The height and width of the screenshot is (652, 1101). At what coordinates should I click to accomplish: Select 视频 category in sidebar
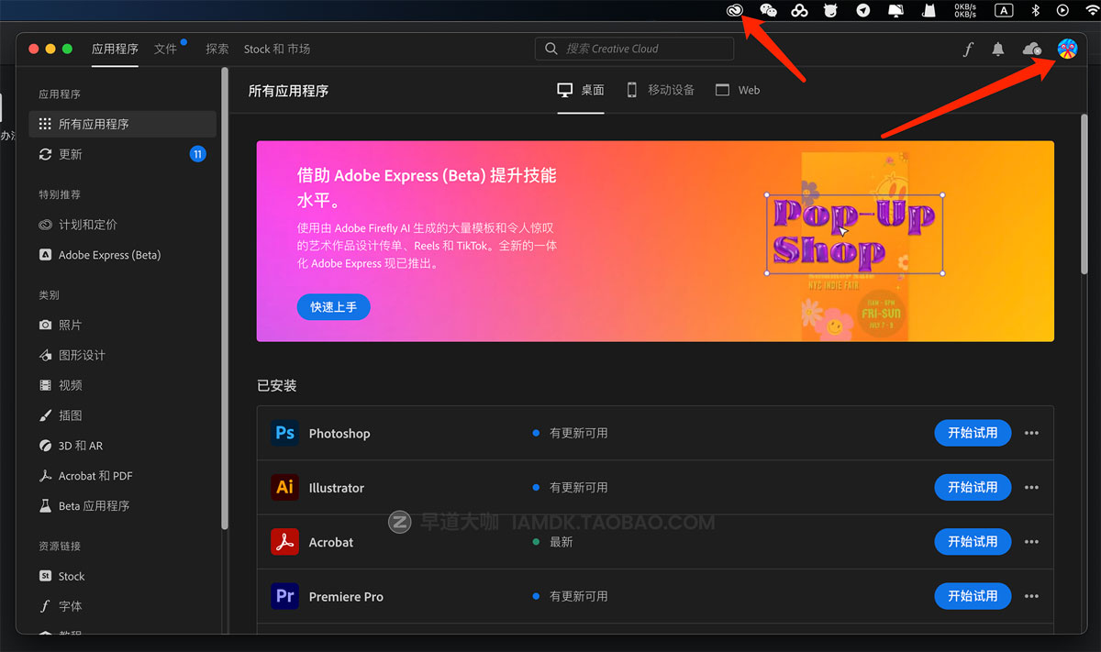123,385
